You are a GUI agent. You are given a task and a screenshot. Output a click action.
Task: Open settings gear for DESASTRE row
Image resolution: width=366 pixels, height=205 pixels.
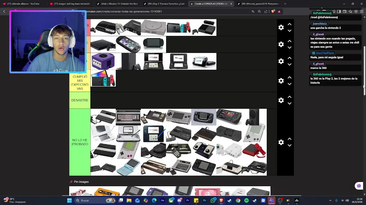[281, 100]
